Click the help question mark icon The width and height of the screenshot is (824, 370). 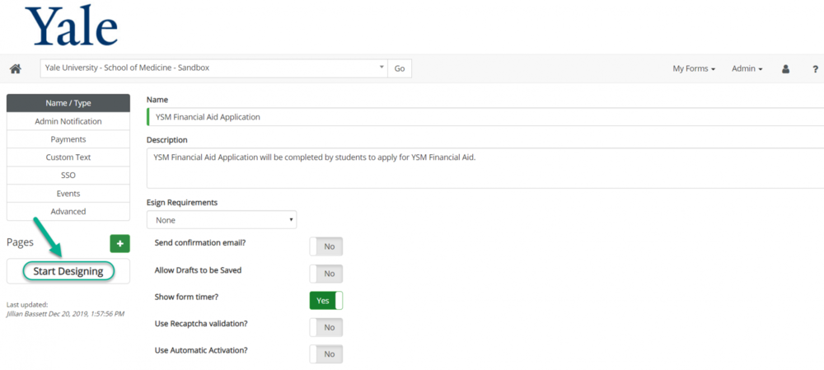pos(815,68)
